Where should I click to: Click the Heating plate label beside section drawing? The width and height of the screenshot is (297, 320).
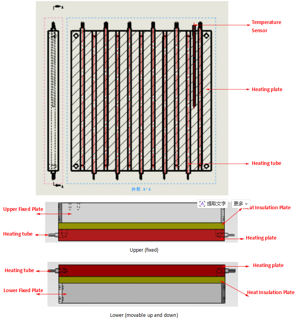pyautogui.click(x=267, y=90)
